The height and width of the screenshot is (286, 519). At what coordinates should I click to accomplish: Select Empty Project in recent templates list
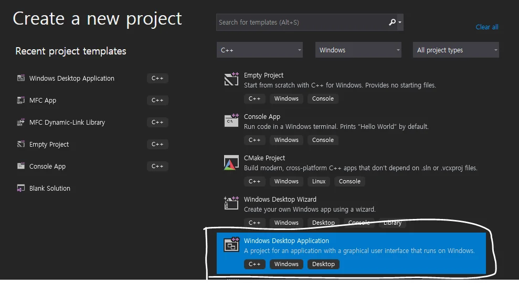pos(49,145)
